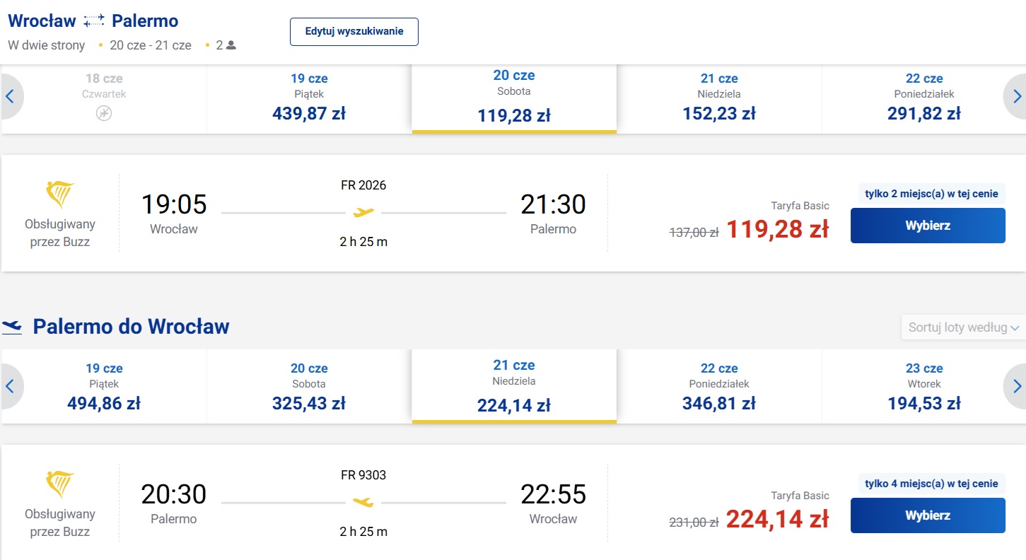Select outbound date 19 cze Piątek

(309, 98)
